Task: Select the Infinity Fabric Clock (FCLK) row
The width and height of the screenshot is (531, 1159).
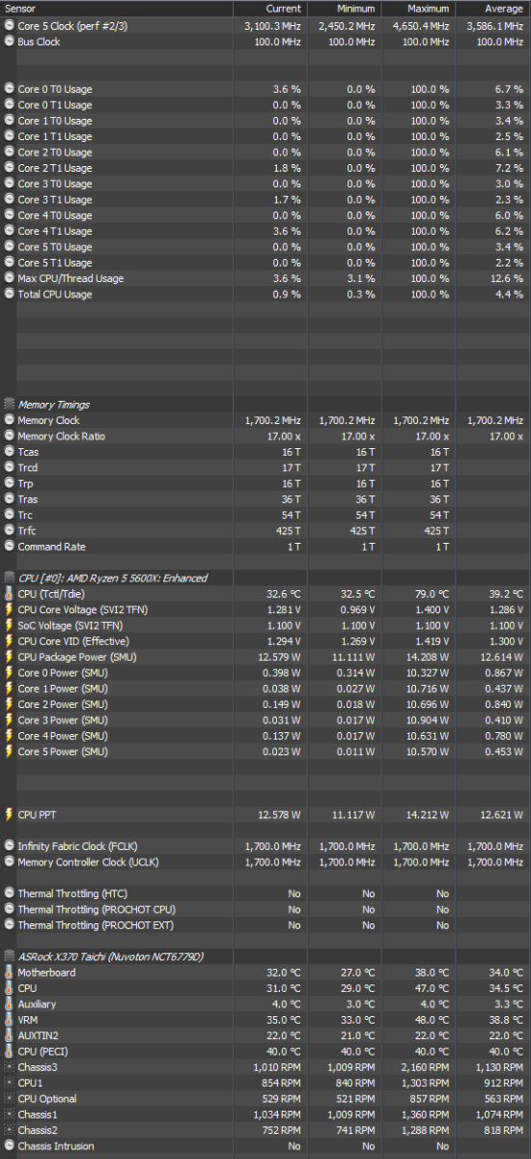Action: (x=265, y=846)
